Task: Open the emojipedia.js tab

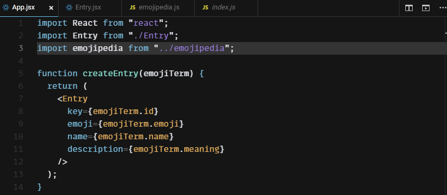Action: pos(158,8)
